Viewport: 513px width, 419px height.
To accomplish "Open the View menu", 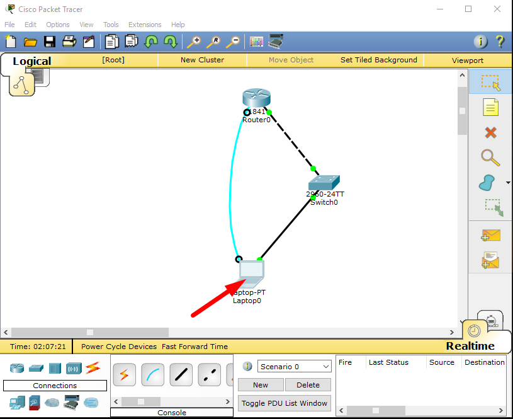I will [86, 25].
